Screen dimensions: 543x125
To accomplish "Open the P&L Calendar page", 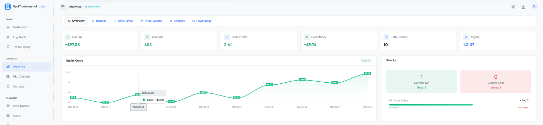I will [x=27, y=77].
